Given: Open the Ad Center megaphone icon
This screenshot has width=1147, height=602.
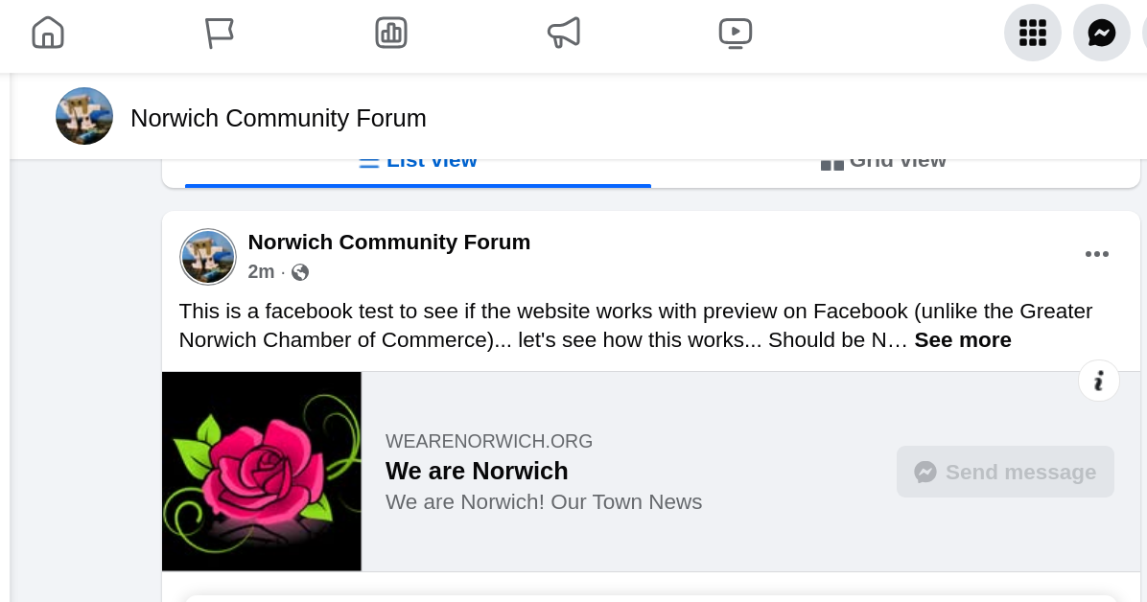Looking at the screenshot, I should pyautogui.click(x=564, y=33).
